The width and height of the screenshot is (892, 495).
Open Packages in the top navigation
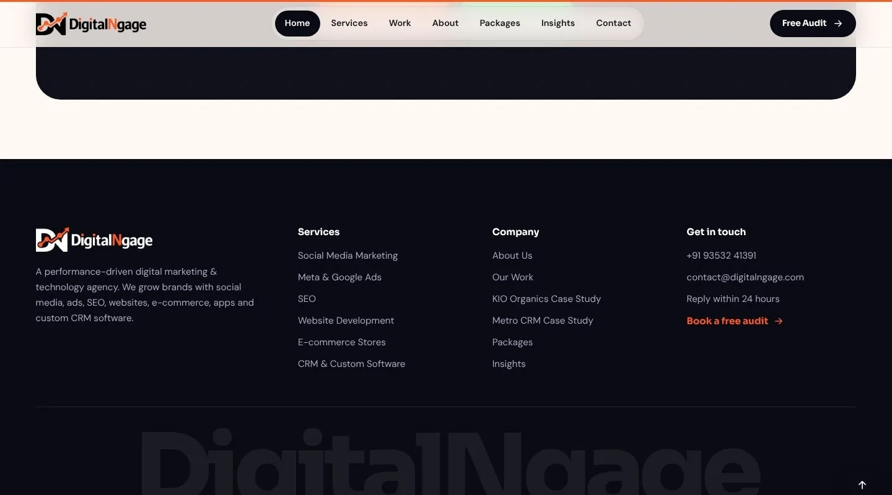tap(500, 24)
